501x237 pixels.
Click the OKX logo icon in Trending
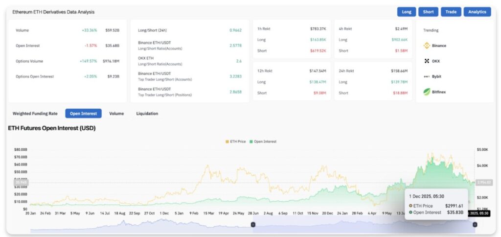coord(426,61)
